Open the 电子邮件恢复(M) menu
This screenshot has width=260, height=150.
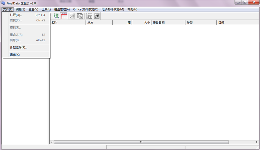tap(113, 9)
